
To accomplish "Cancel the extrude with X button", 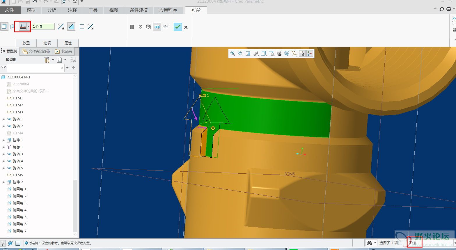I will 186,27.
